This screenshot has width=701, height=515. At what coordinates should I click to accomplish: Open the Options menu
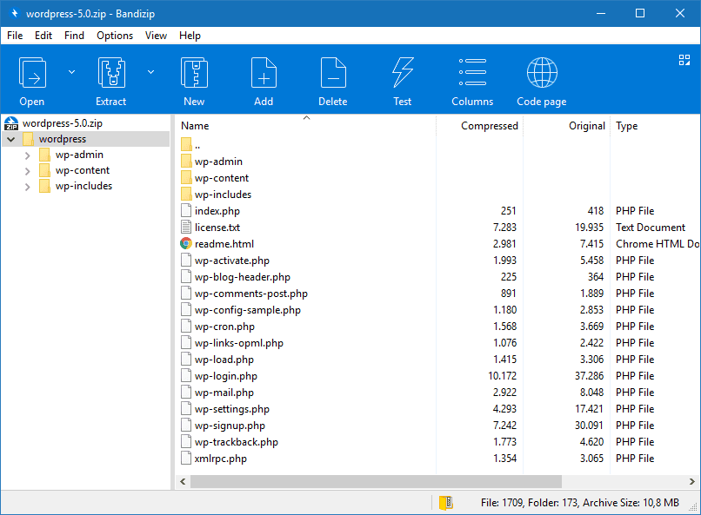pyautogui.click(x=115, y=36)
